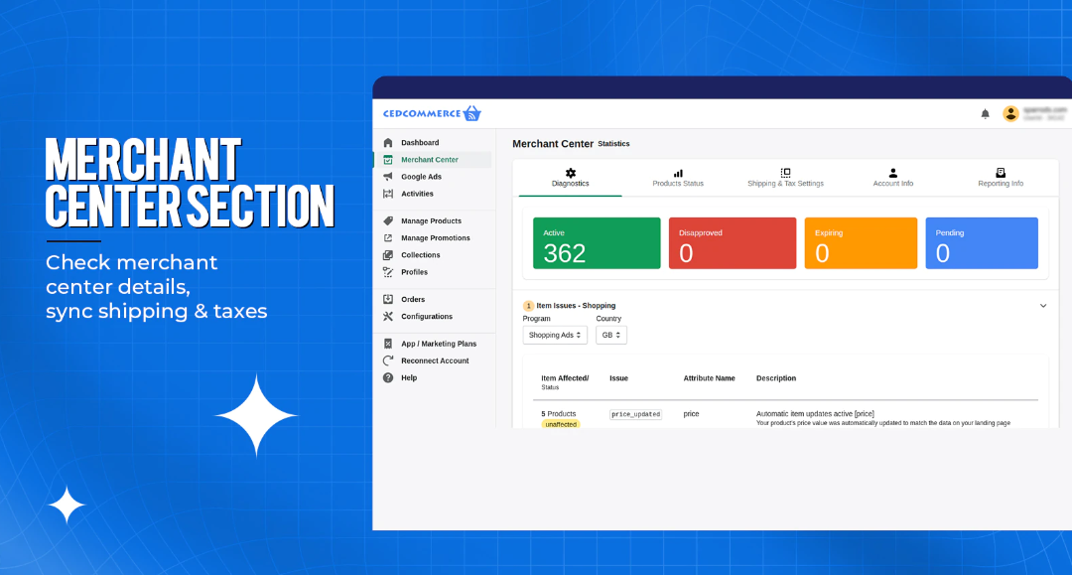Click the 5 Products item count
The height and width of the screenshot is (575, 1072).
tap(559, 414)
